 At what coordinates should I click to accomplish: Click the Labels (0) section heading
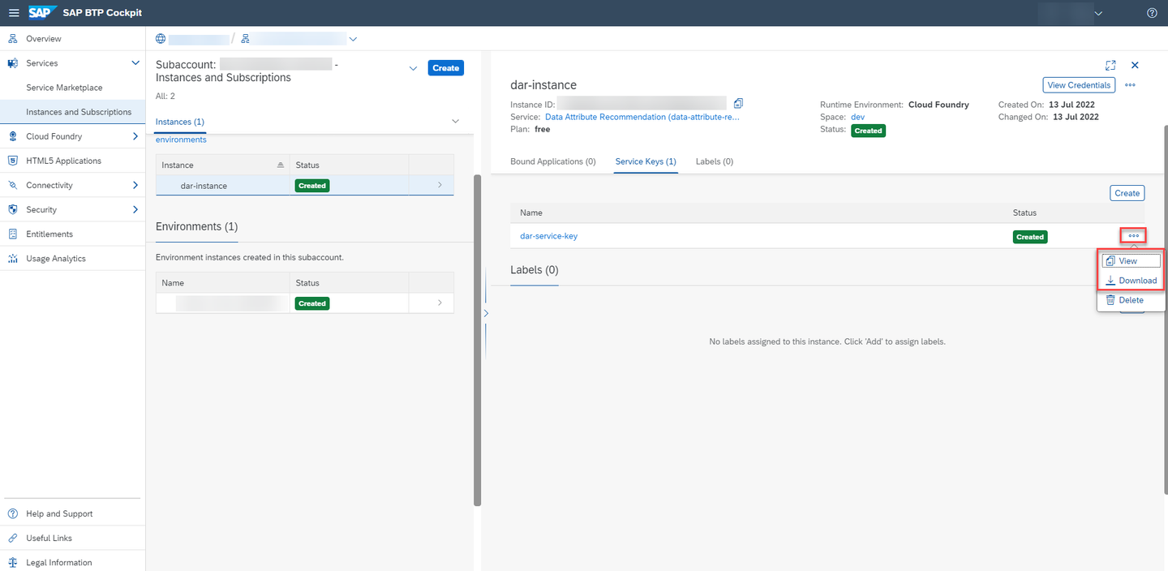click(x=535, y=270)
